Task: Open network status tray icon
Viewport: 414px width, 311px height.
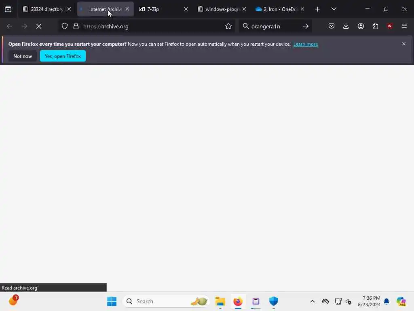Action: [338, 301]
